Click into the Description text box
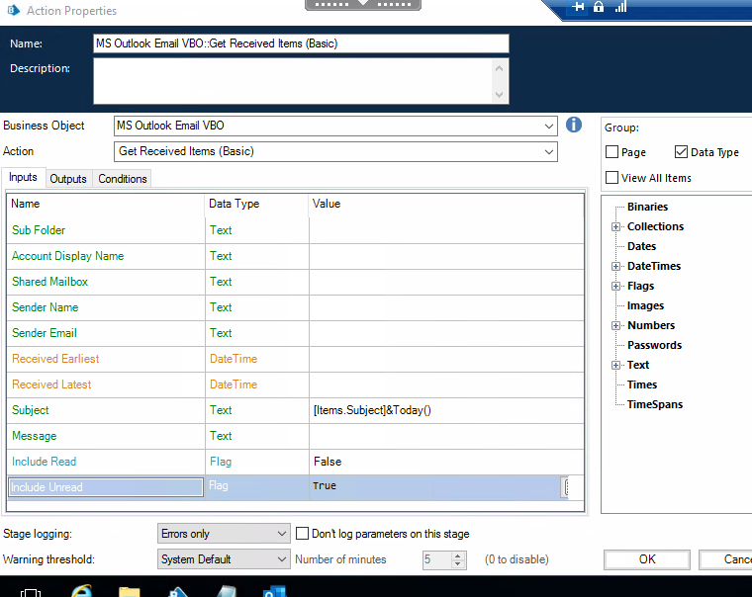The height and width of the screenshot is (597, 752). 294,81
